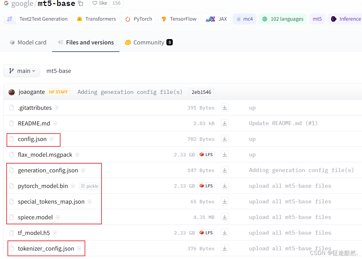
Task: Click the security shield next to config.json
Action: click(52, 139)
